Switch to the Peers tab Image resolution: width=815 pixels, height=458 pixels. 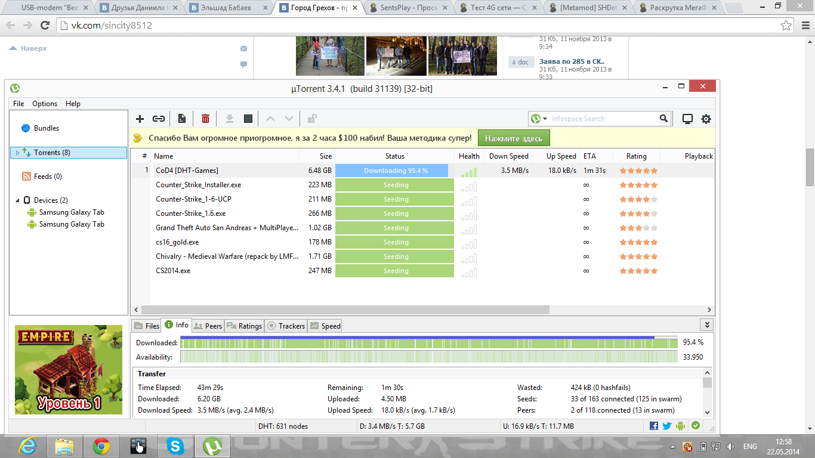pos(208,326)
